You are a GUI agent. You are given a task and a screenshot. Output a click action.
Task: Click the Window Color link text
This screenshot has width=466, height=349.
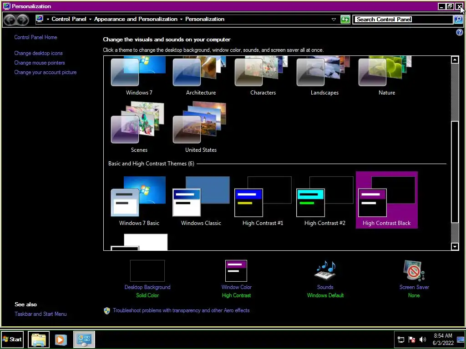tap(236, 287)
